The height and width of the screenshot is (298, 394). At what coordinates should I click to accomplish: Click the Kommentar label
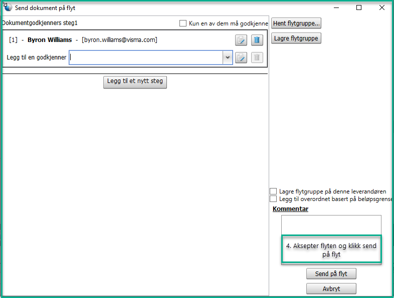click(290, 209)
